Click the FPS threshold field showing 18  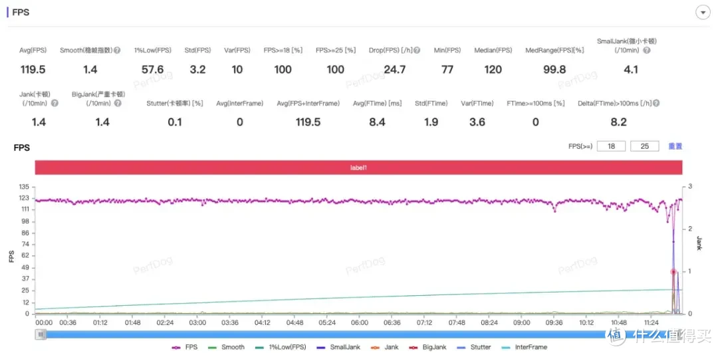(611, 146)
